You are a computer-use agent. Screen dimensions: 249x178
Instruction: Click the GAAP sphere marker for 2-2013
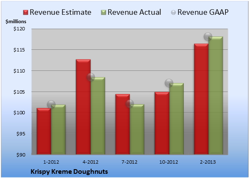[208, 37]
